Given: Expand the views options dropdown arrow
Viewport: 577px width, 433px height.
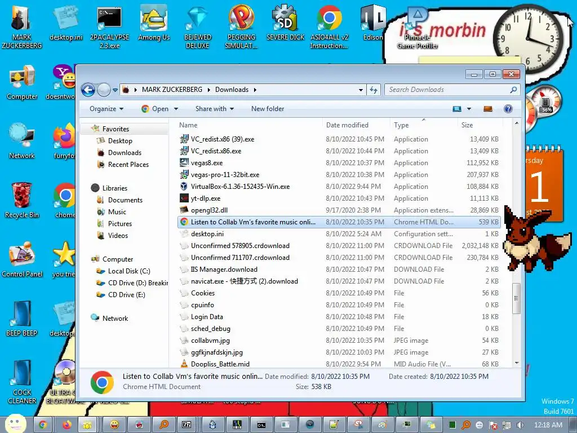Looking at the screenshot, I should point(469,109).
